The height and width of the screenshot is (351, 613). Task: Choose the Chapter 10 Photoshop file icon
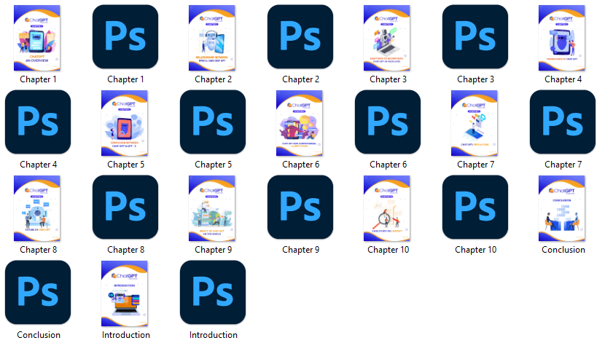point(475,208)
